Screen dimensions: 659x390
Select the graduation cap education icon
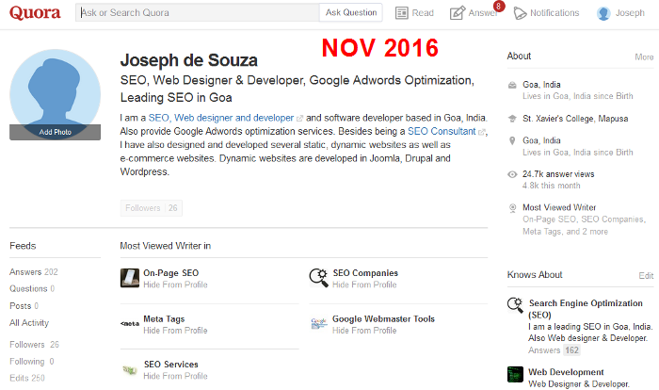[x=512, y=119]
